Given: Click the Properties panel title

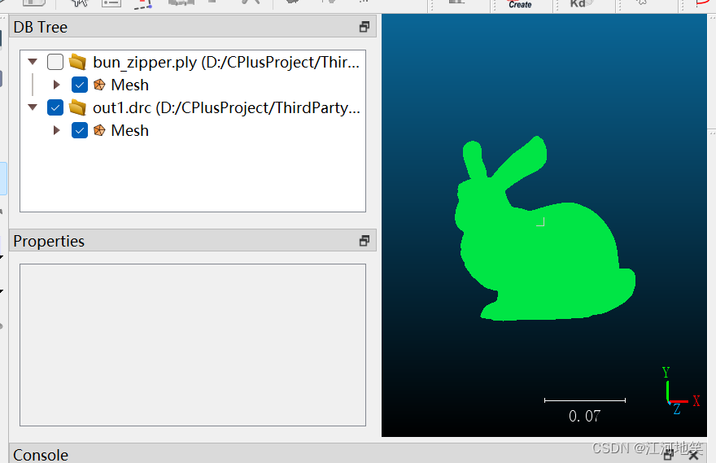Looking at the screenshot, I should pos(49,241).
